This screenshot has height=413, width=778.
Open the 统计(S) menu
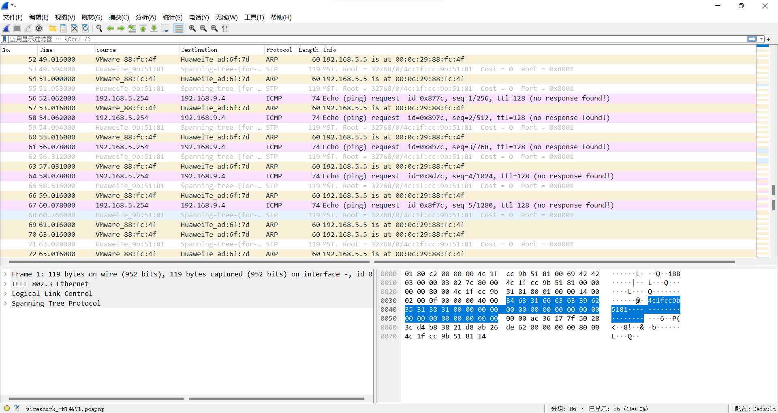click(x=172, y=17)
